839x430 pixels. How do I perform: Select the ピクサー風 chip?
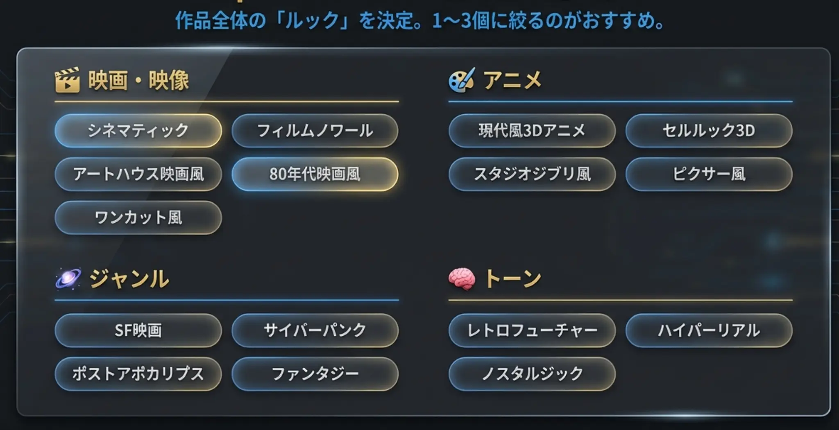pyautogui.click(x=709, y=174)
